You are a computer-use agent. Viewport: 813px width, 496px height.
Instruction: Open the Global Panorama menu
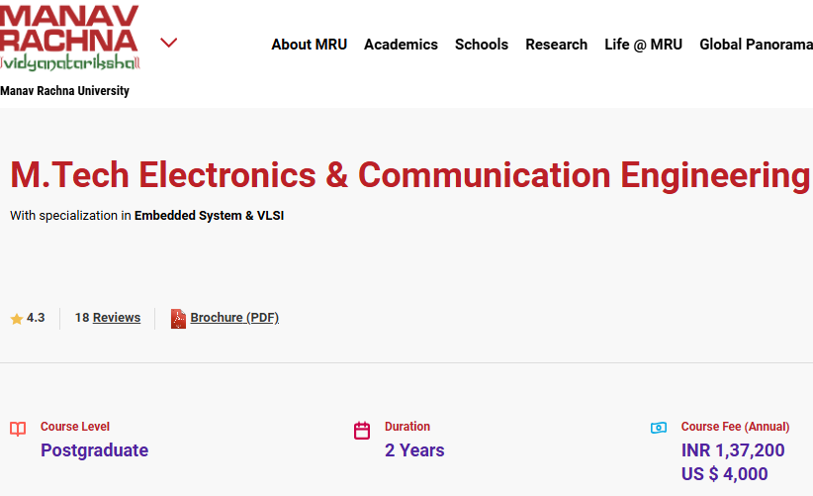756,45
